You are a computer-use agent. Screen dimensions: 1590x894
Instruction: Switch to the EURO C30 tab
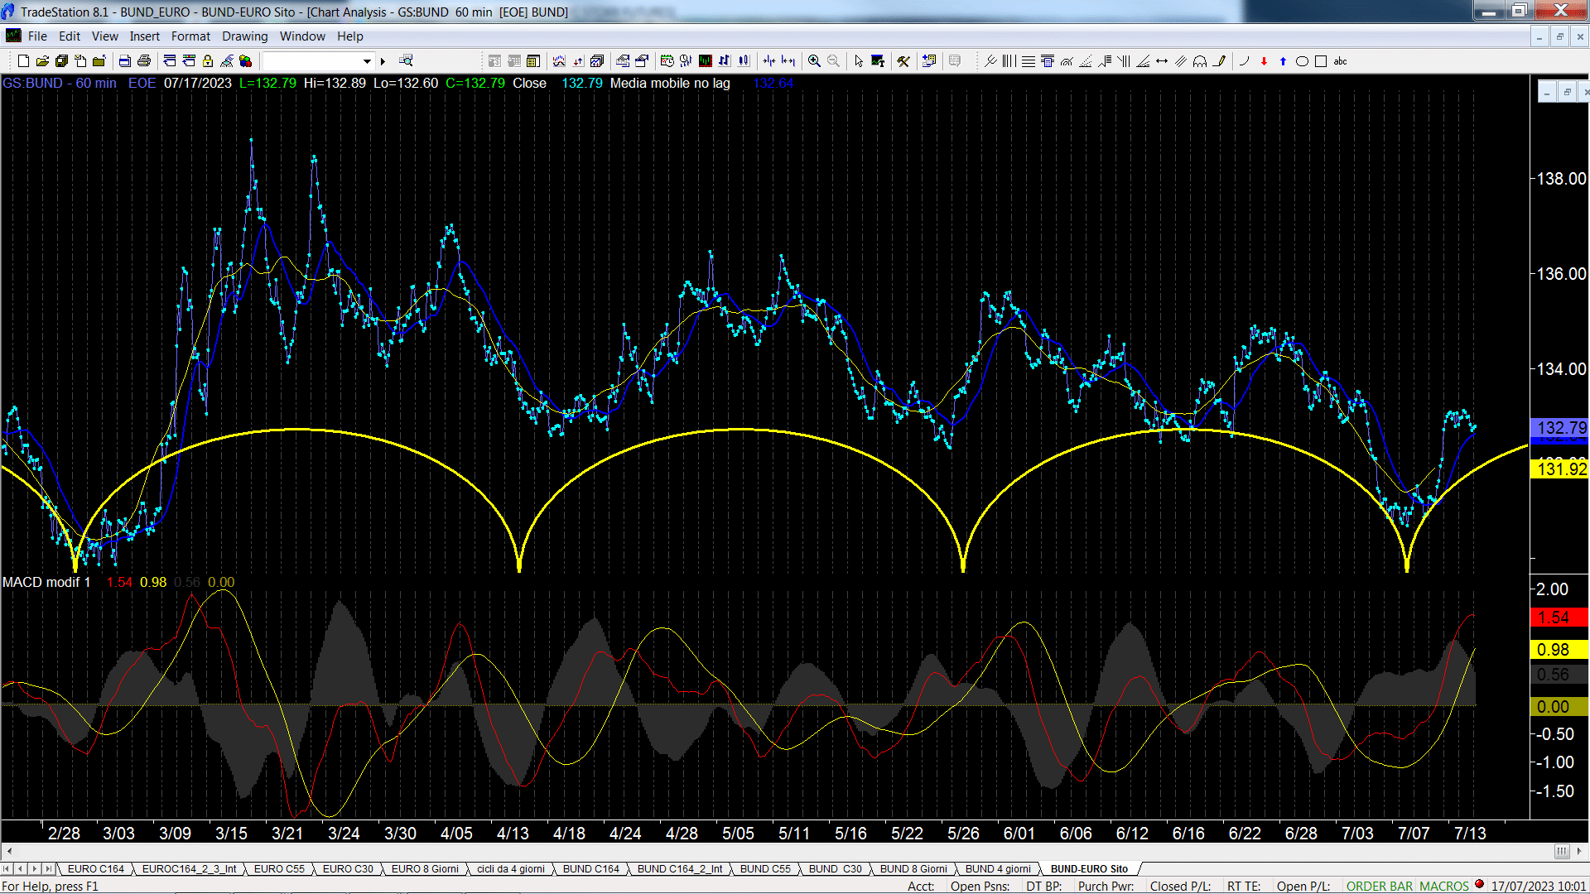[x=348, y=868]
